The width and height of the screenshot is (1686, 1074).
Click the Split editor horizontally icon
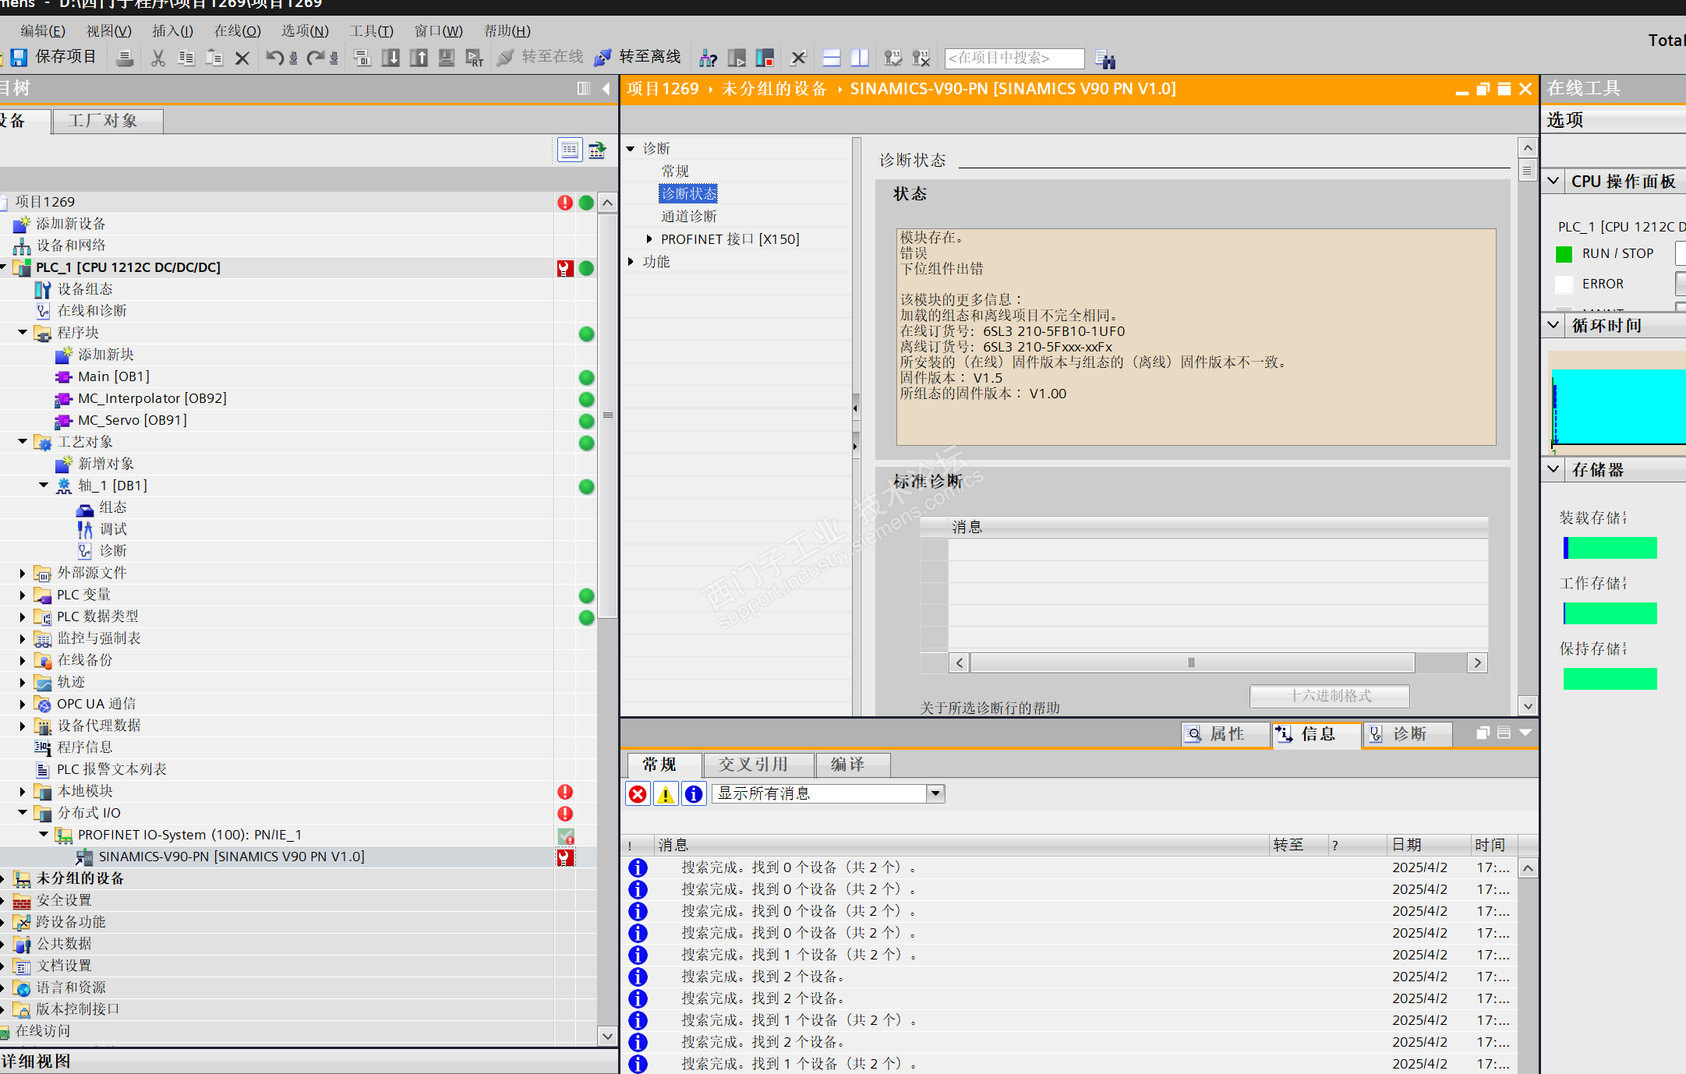(x=832, y=58)
